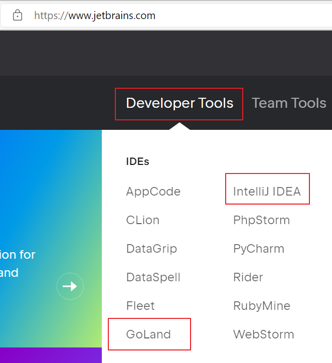Click the padlock site security icon
Screen dimensions: 332x363
(18, 16)
